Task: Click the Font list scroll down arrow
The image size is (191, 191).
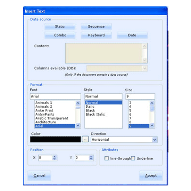Action: pyautogui.click(x=78, y=125)
